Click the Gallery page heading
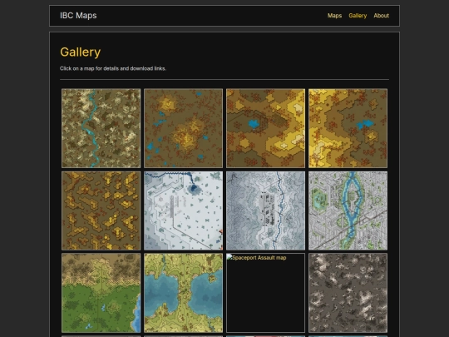449x337 pixels. pos(80,52)
